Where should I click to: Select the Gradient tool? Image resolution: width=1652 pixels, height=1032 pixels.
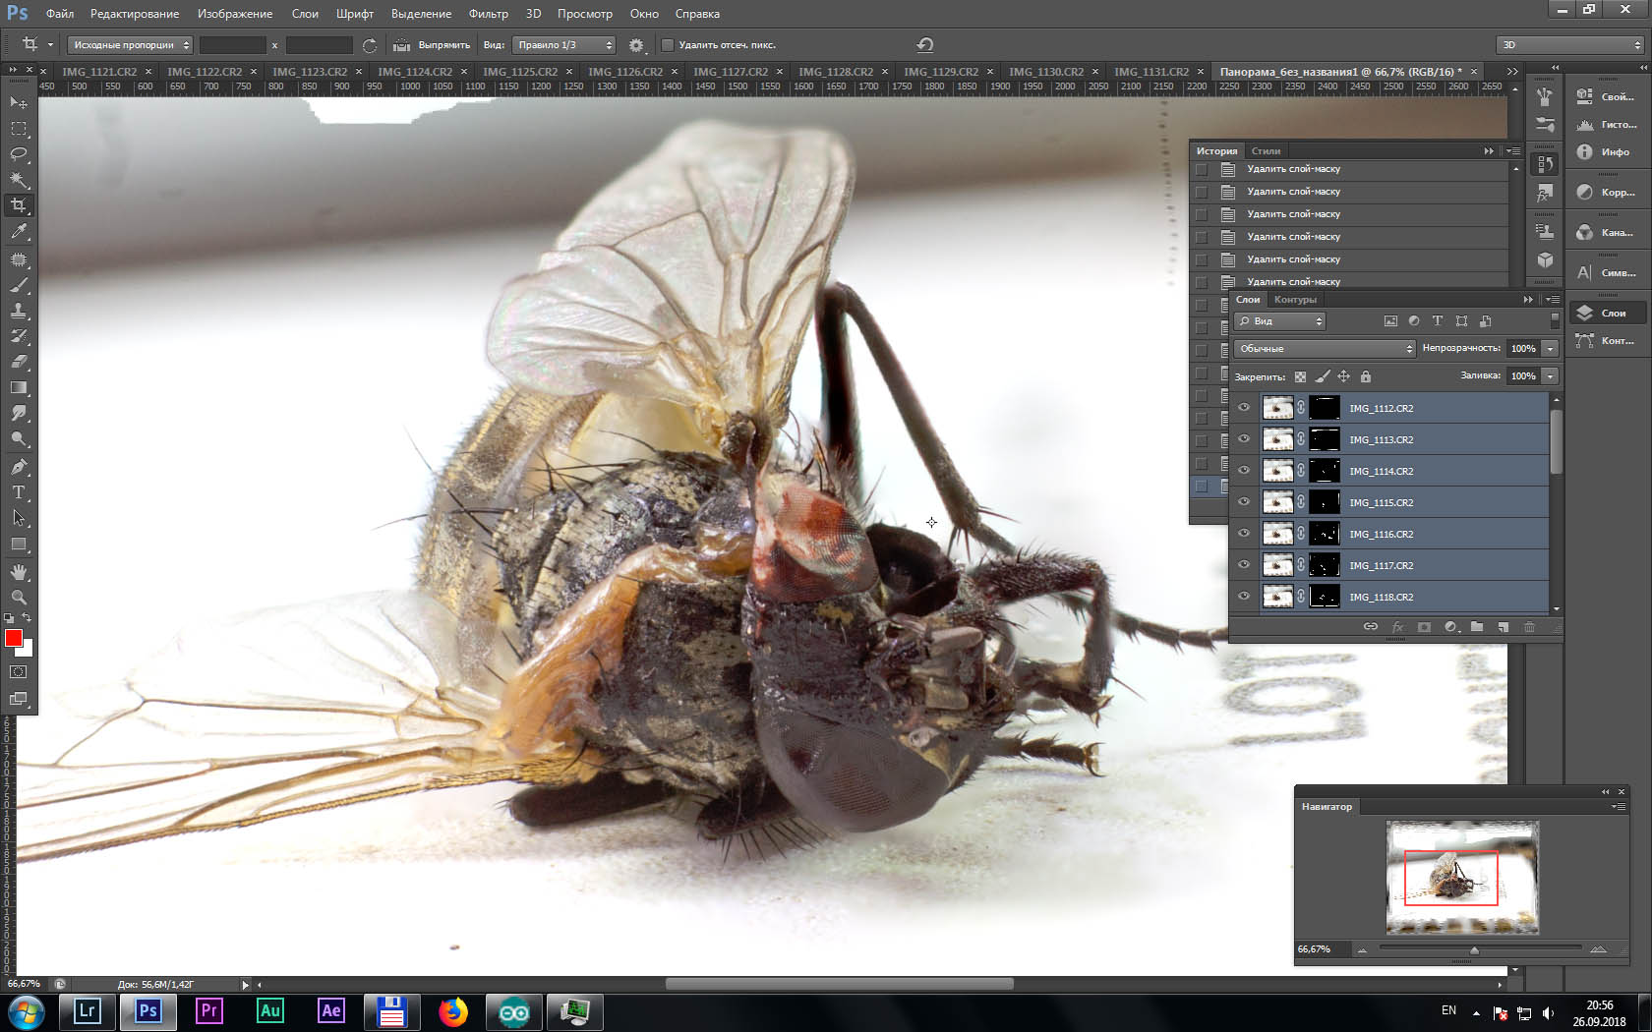tap(19, 387)
